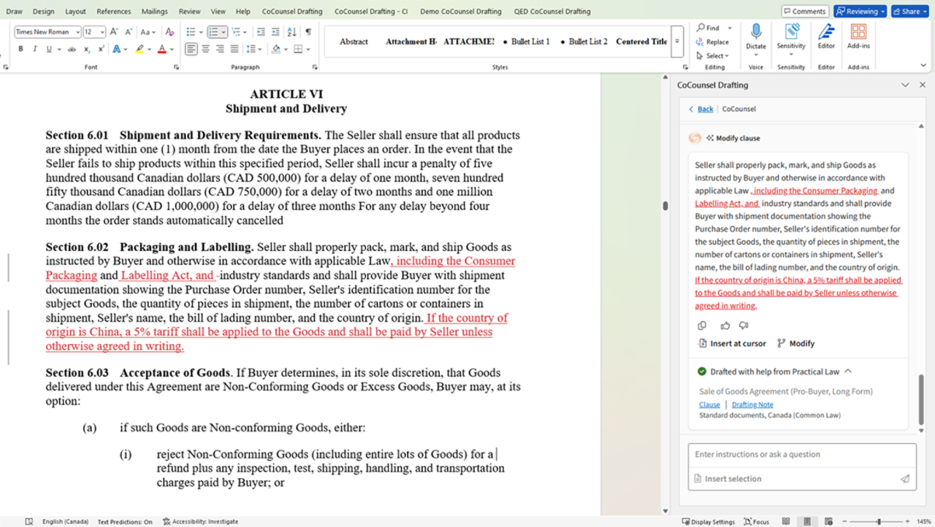Open line and paragraph spacing options
Image resolution: width=935 pixels, height=527 pixels.
(253, 49)
